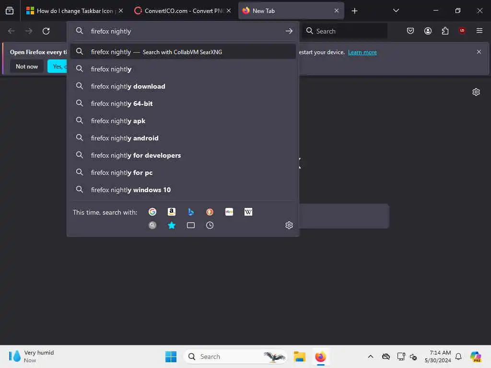This screenshot has width=491, height=368.
Task: Dismiss the Open Firefox notification bar
Action: pos(479,52)
